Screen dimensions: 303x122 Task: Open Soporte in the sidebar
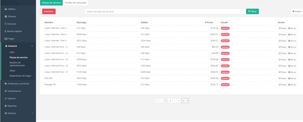click(x=10, y=98)
